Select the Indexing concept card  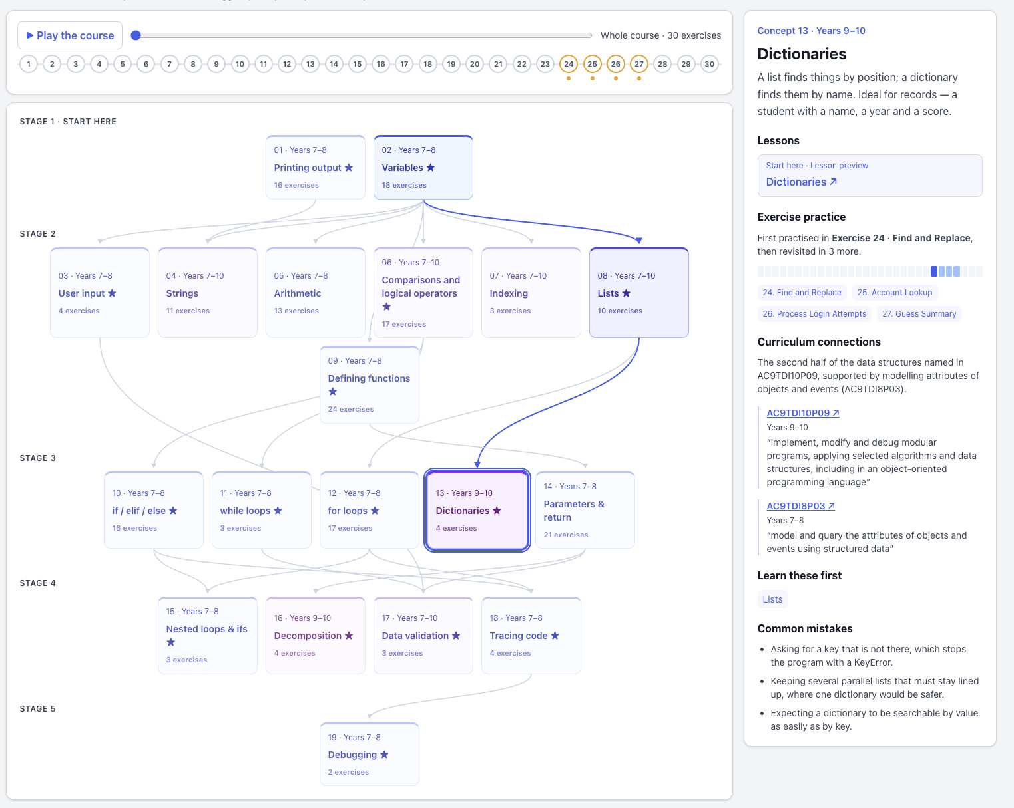click(531, 293)
